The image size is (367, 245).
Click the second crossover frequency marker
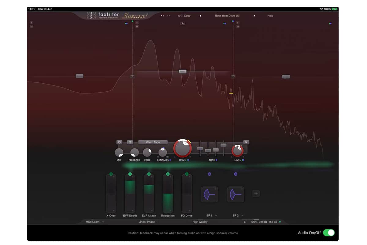233,77
